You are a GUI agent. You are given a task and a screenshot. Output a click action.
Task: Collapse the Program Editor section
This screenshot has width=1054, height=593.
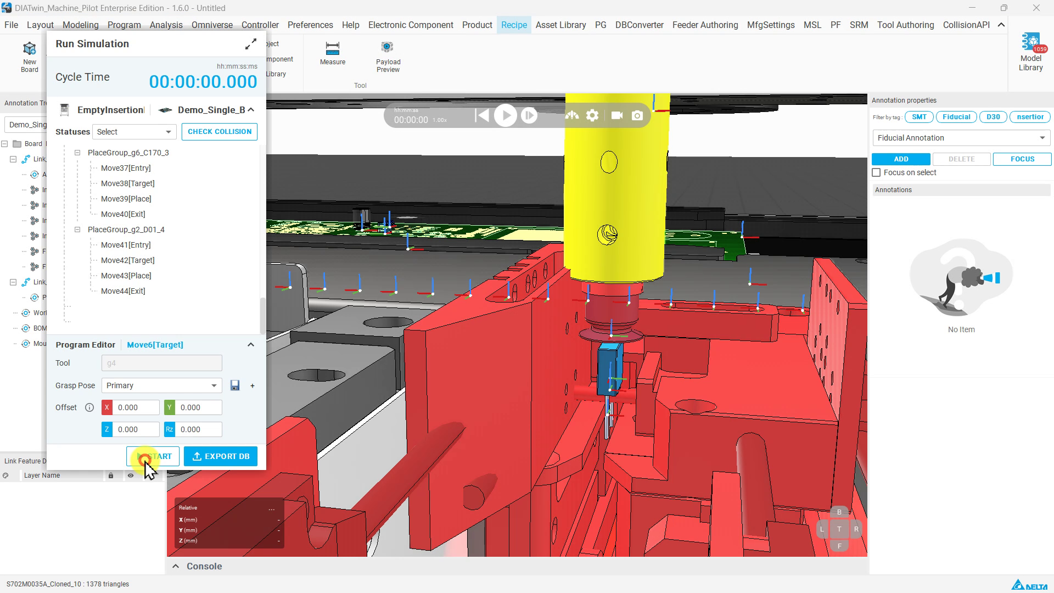[251, 345]
